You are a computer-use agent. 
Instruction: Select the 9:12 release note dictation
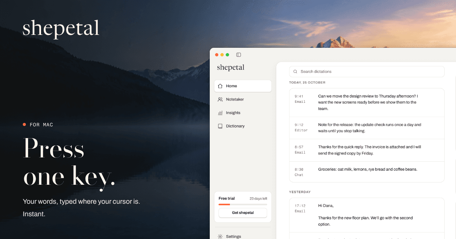pos(367,128)
